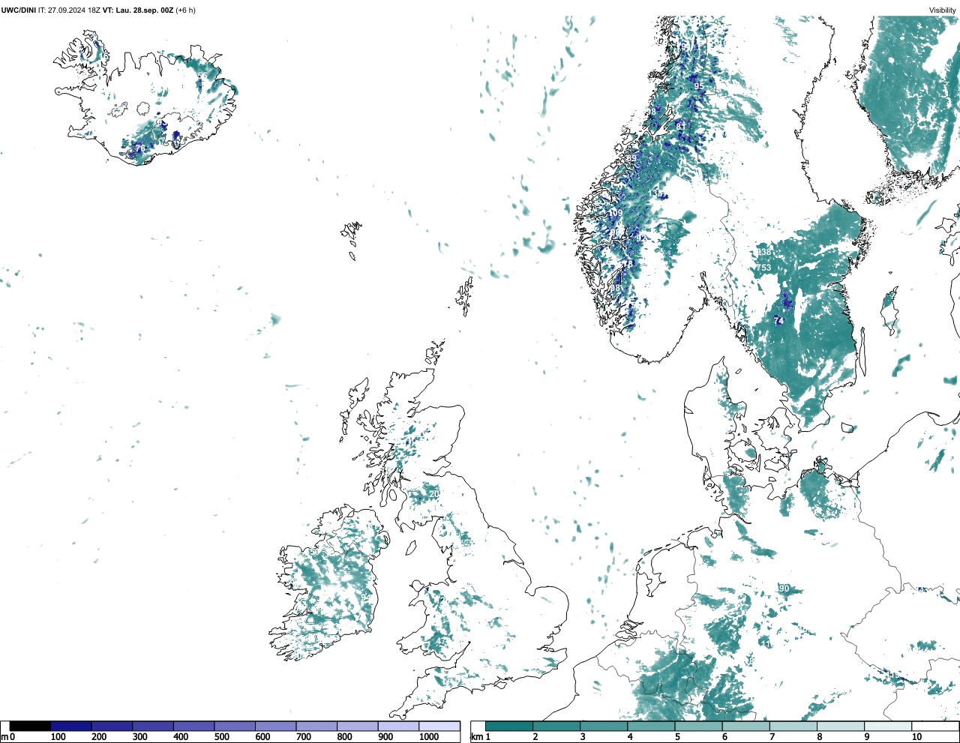
Task: Click the '1000' tick label on the meter scale
Action: tap(429, 737)
